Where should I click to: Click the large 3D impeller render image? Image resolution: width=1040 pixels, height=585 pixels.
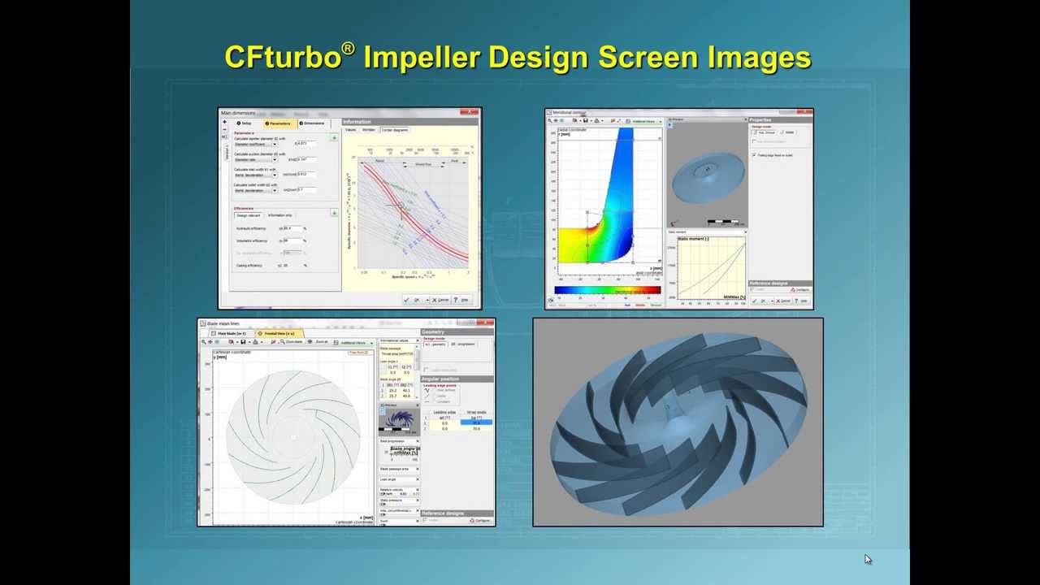[x=678, y=422]
